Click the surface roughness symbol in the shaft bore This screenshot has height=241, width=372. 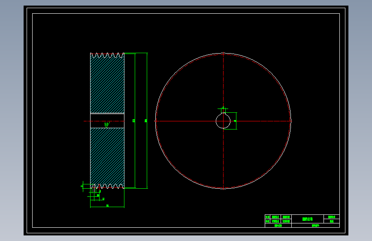pos(107,125)
